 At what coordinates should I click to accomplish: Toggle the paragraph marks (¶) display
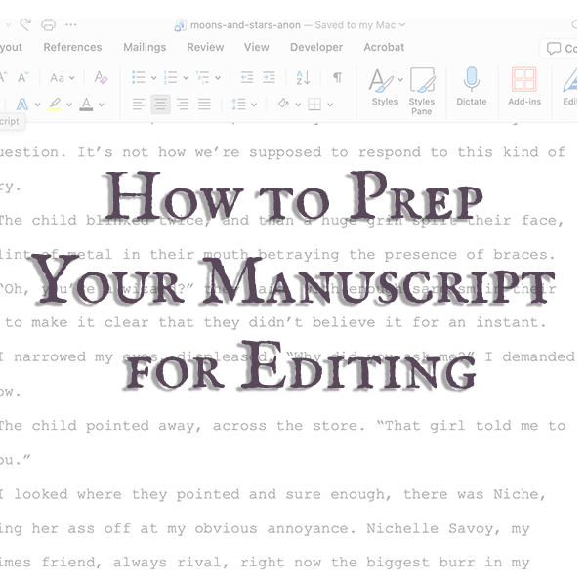tap(338, 77)
